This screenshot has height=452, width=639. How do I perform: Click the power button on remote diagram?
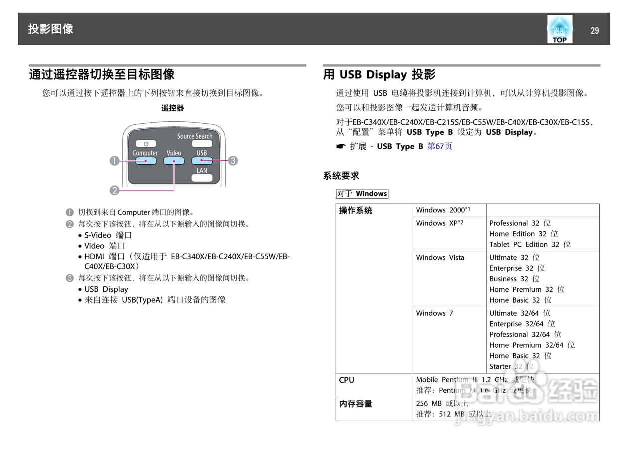(146, 144)
